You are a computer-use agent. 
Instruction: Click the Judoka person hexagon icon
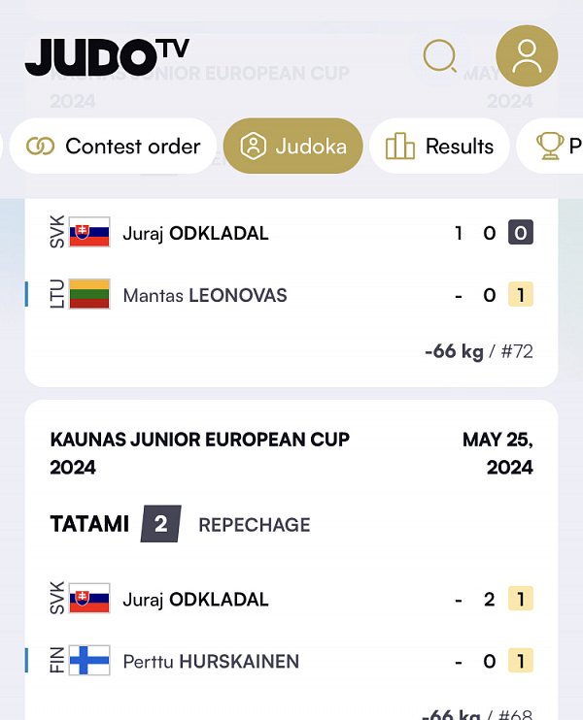click(x=253, y=146)
